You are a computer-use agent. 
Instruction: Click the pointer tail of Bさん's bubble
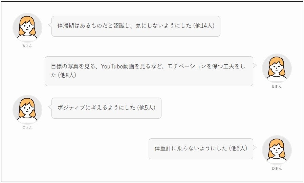(x=255, y=65)
